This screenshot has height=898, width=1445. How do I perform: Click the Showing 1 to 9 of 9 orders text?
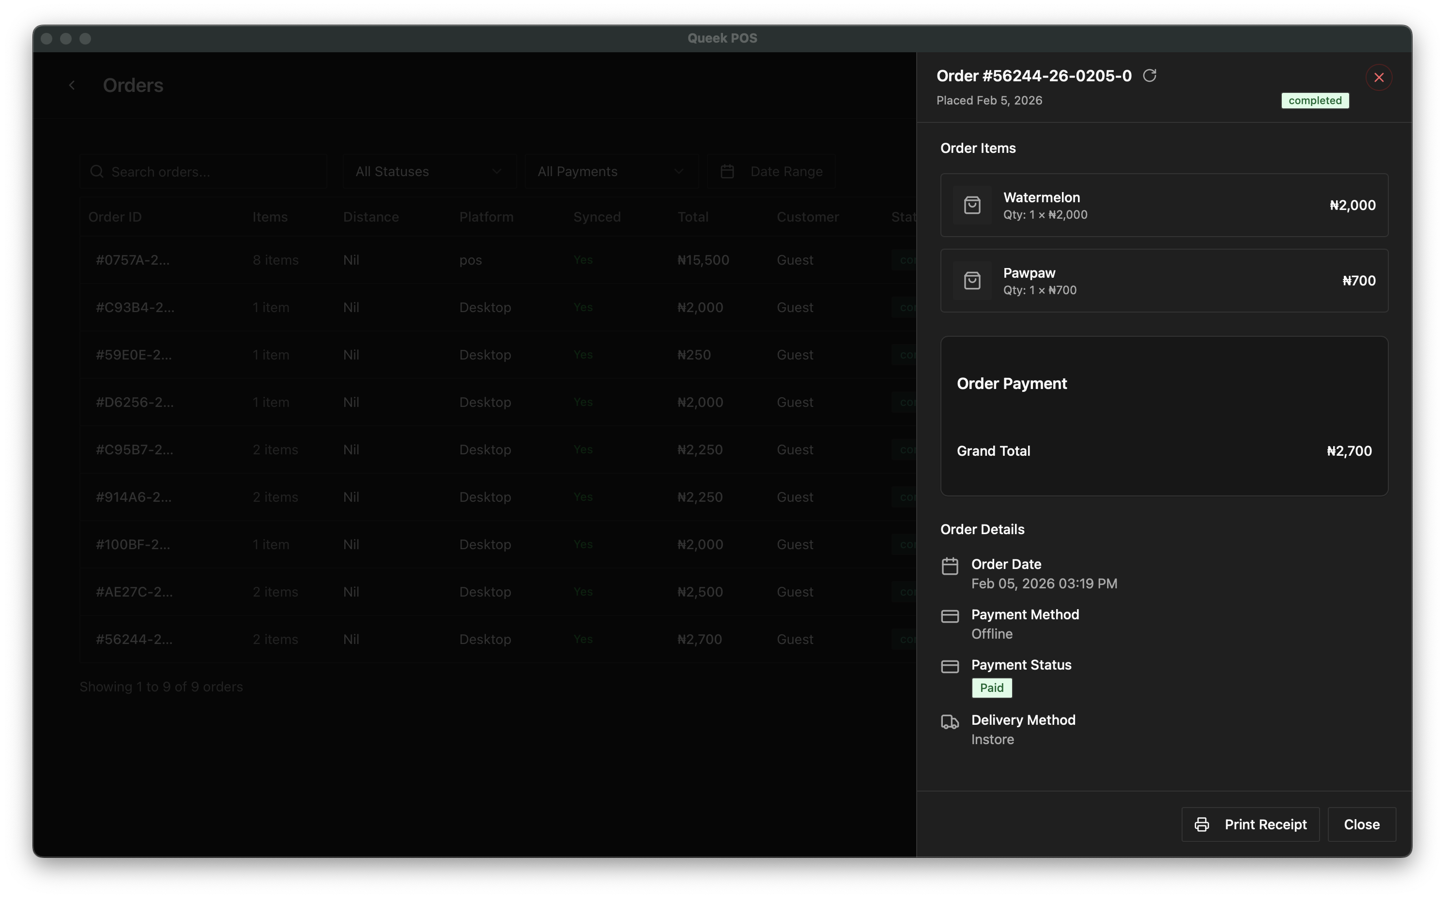point(161,687)
